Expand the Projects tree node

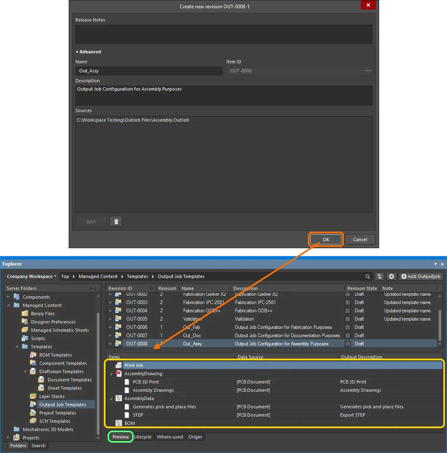pos(8,437)
